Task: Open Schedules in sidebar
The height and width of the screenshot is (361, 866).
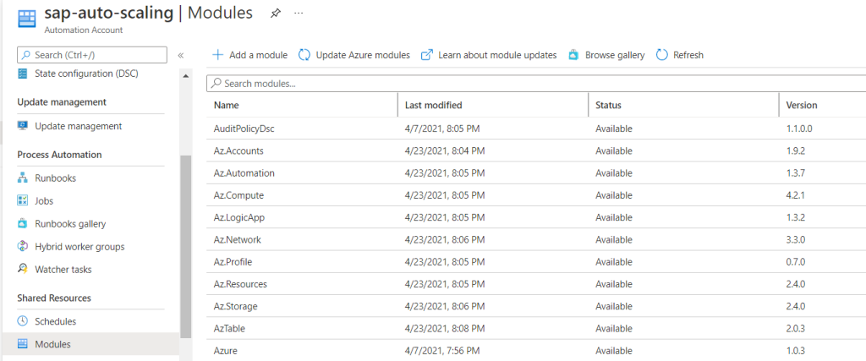Action: [55, 321]
